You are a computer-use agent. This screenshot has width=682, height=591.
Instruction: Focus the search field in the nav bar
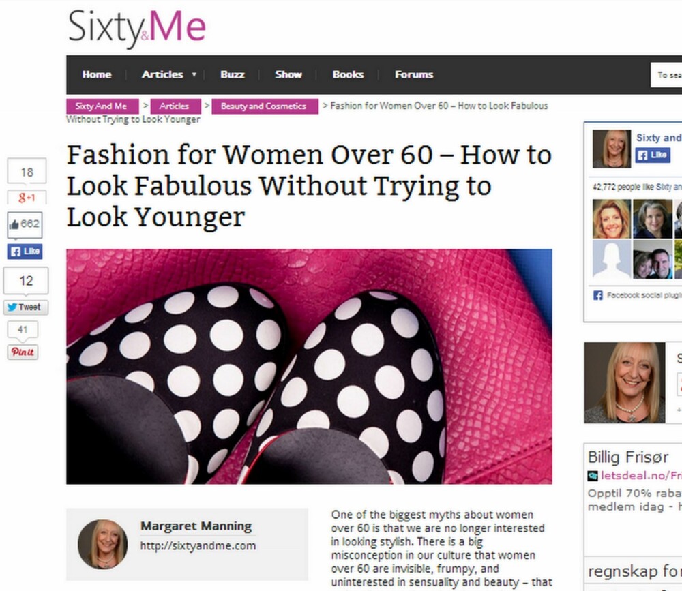666,75
